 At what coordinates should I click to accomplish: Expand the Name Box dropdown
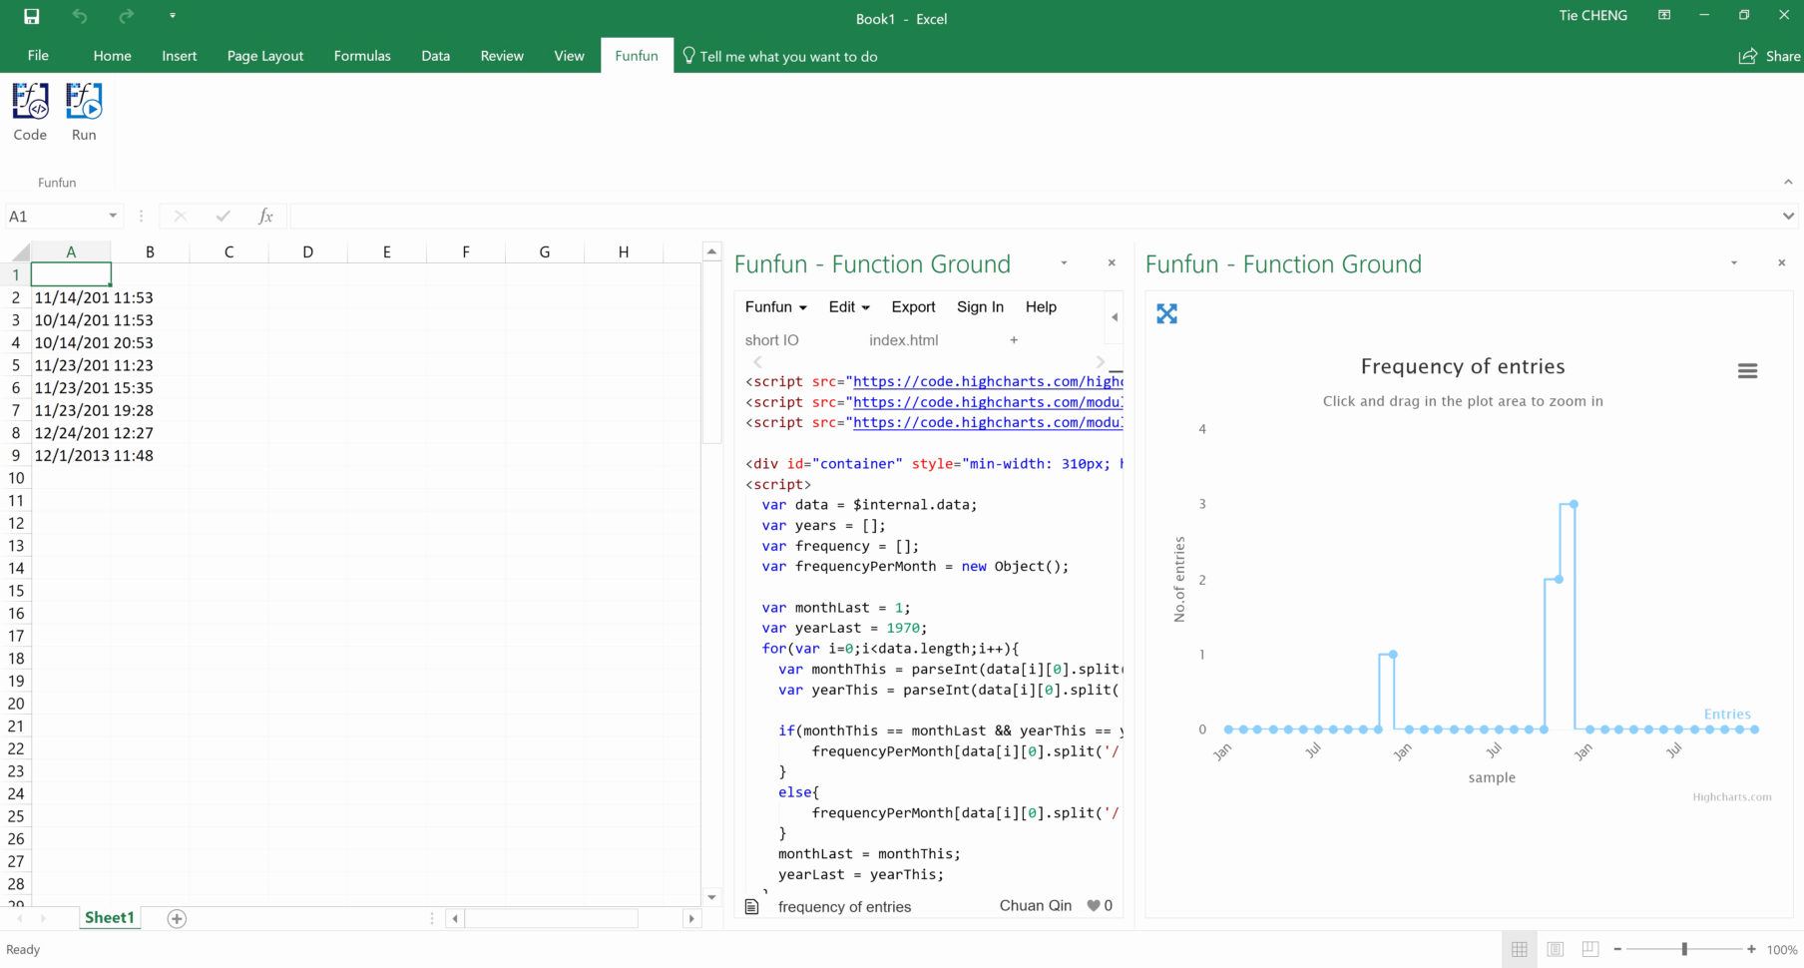tap(113, 217)
